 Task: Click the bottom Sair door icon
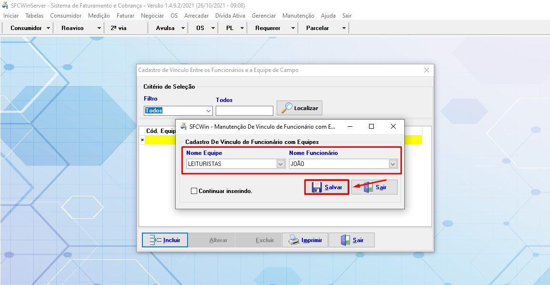[x=345, y=240]
